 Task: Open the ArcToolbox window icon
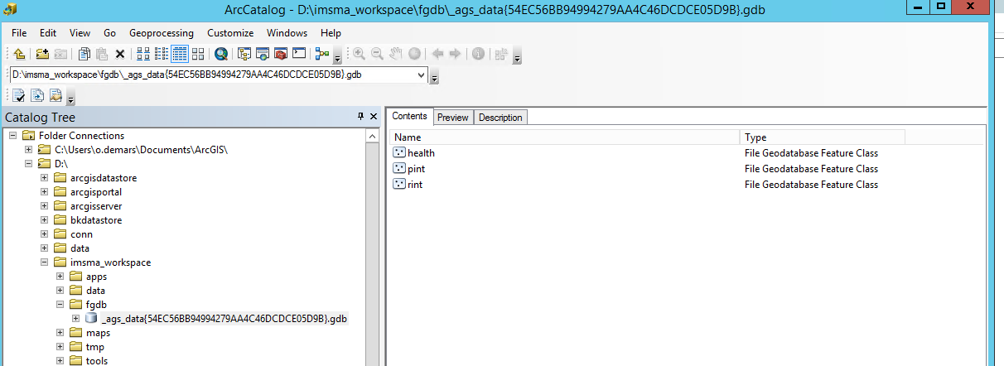click(281, 54)
